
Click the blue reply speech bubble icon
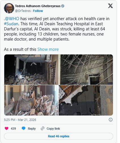24,128
